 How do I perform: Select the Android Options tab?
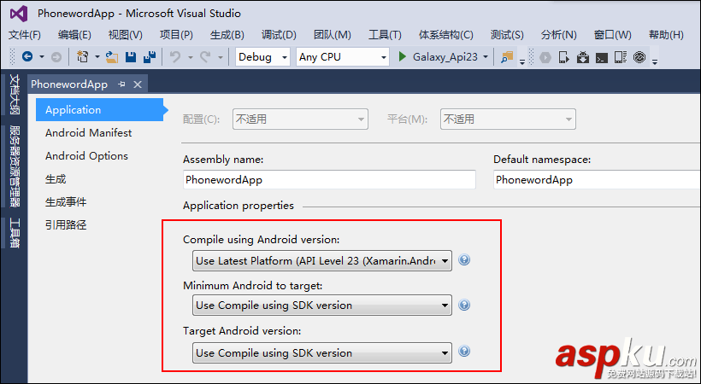pyautogui.click(x=86, y=156)
